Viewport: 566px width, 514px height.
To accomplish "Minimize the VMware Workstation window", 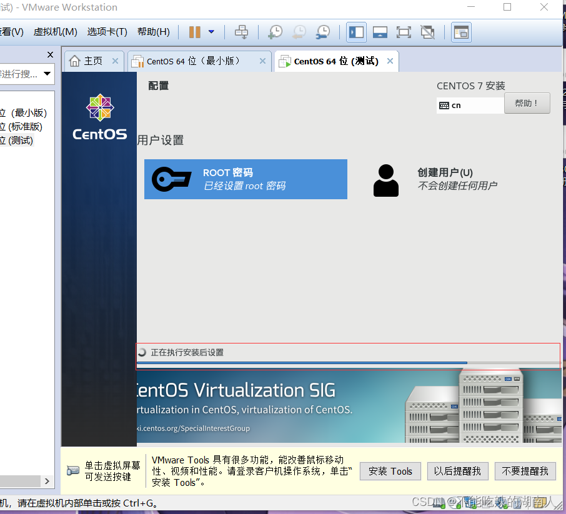I will (471, 7).
